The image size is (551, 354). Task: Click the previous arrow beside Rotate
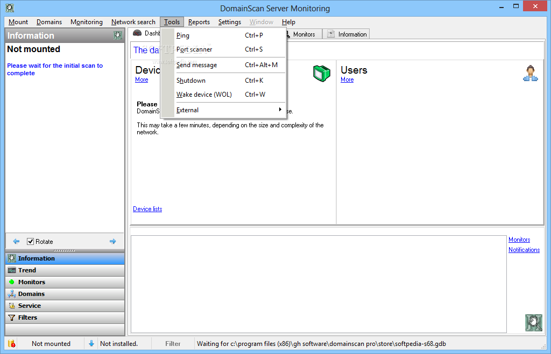point(16,241)
